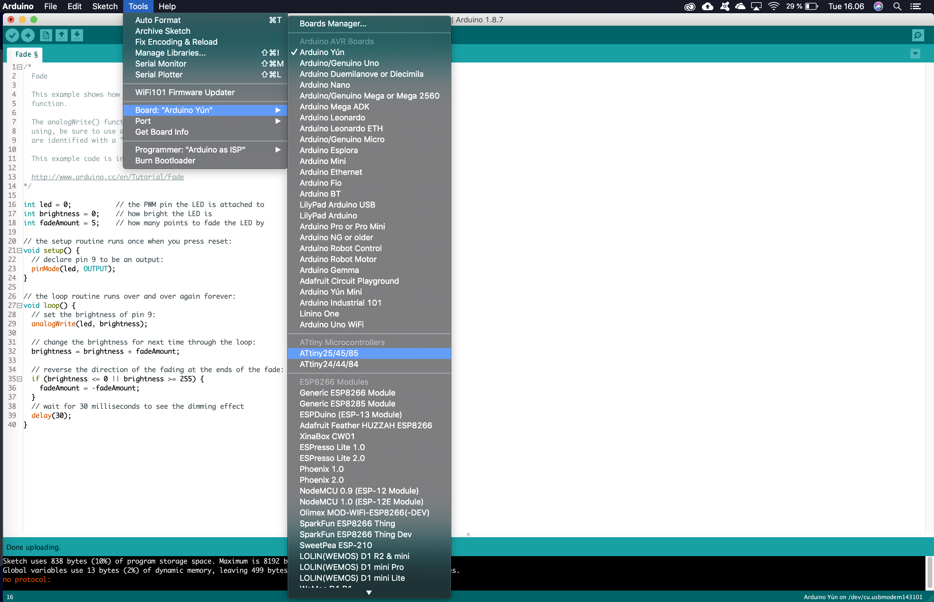Click the Spotlight search icon in menu bar
The image size is (934, 602).
click(x=897, y=6)
